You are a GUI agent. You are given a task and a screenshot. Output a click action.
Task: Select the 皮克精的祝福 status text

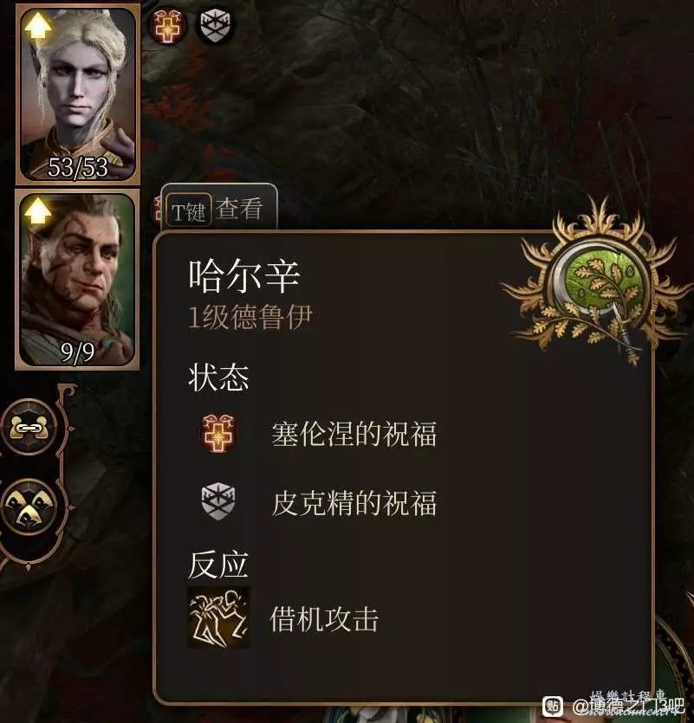(x=354, y=502)
